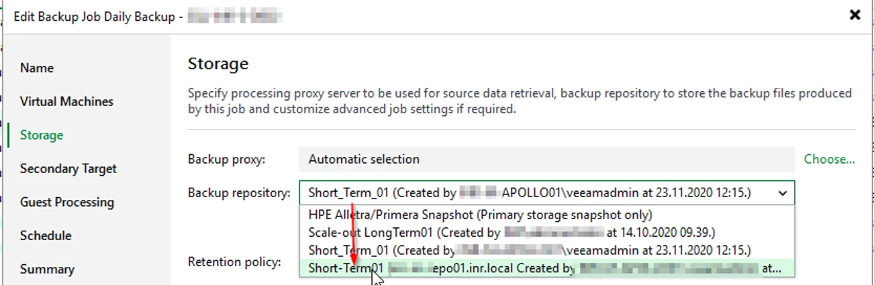This screenshot has width=874, height=285.
Task: Jump to the Schedule step
Action: (x=46, y=235)
